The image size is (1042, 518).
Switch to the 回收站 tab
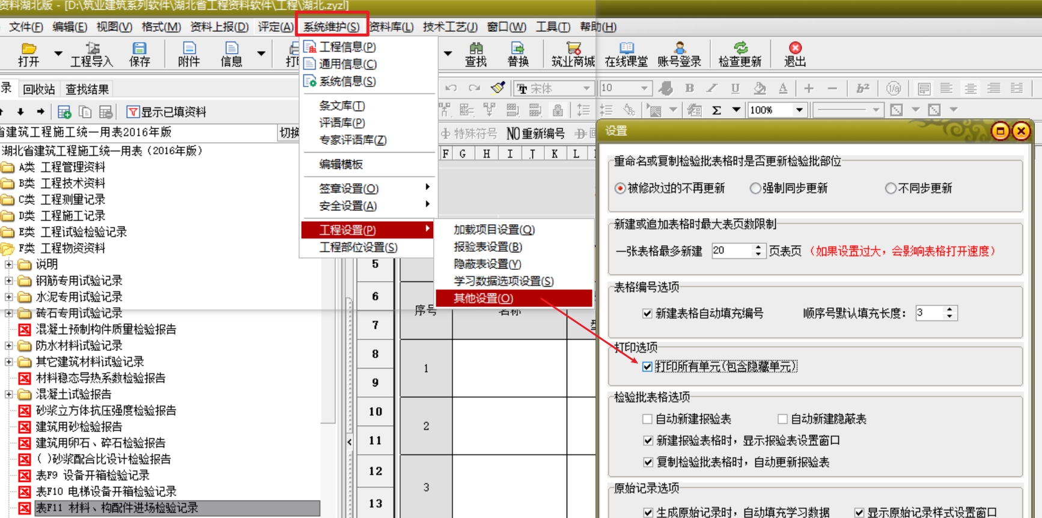point(39,89)
